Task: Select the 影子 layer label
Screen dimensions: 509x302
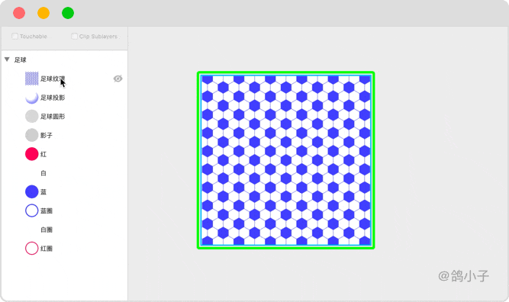Action: [x=47, y=135]
